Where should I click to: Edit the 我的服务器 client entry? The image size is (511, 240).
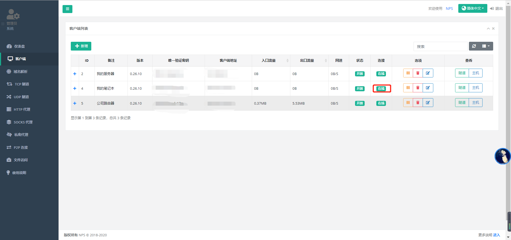pyautogui.click(x=428, y=73)
